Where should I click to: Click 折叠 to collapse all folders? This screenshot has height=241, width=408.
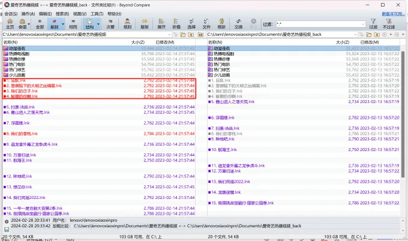coord(176,23)
